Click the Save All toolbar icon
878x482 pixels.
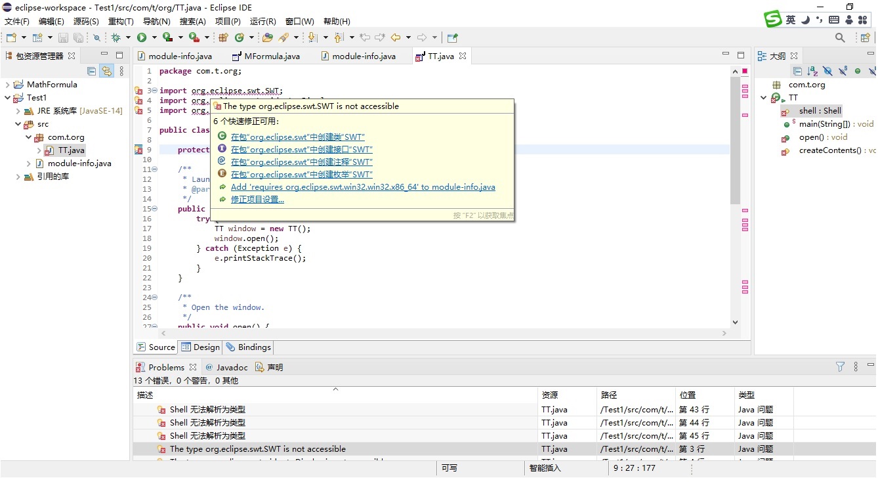[x=78, y=37]
